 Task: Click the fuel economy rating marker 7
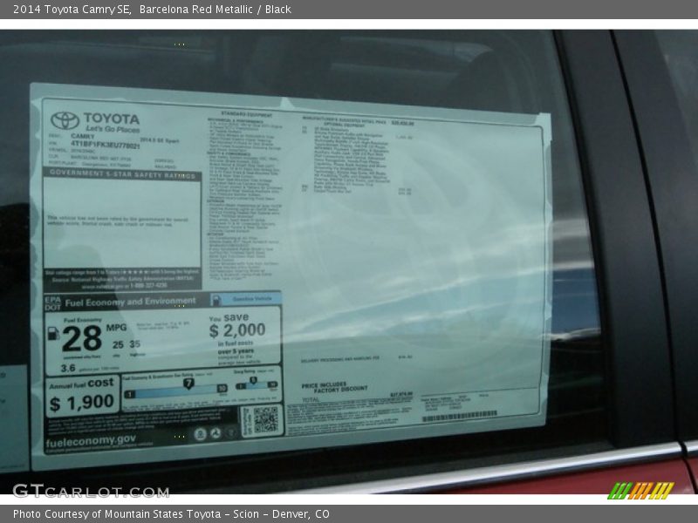click(x=188, y=384)
